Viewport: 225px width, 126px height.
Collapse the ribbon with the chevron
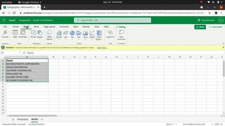[x=223, y=43]
